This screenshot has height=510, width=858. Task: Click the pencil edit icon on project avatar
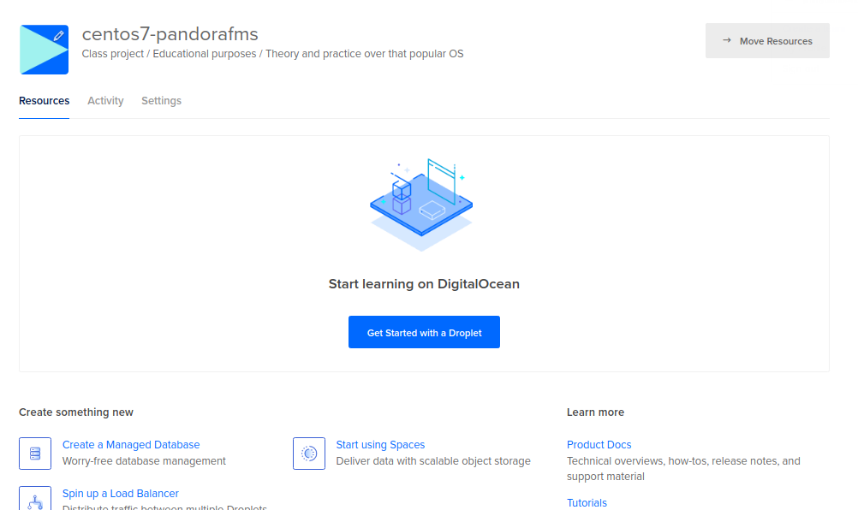coord(58,35)
